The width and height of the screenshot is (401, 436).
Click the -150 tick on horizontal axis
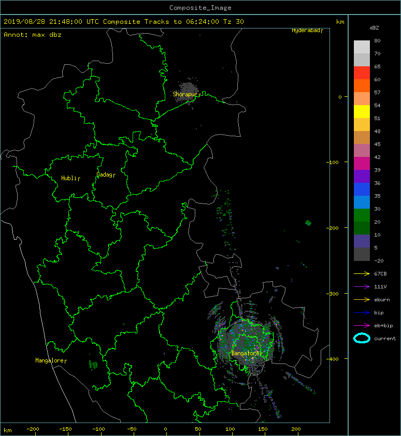(65, 429)
